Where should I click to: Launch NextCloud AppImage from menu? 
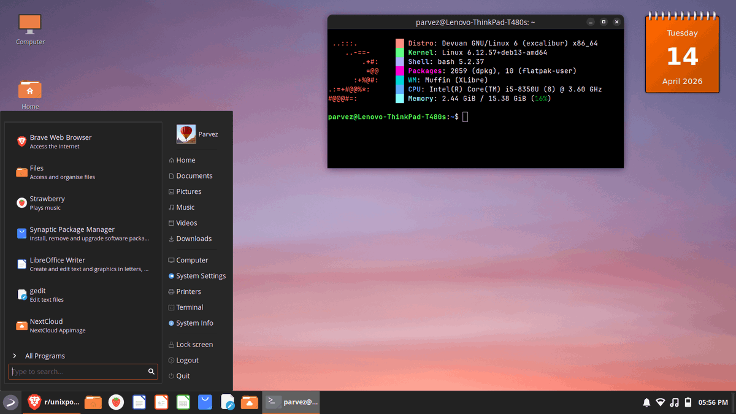(83, 326)
